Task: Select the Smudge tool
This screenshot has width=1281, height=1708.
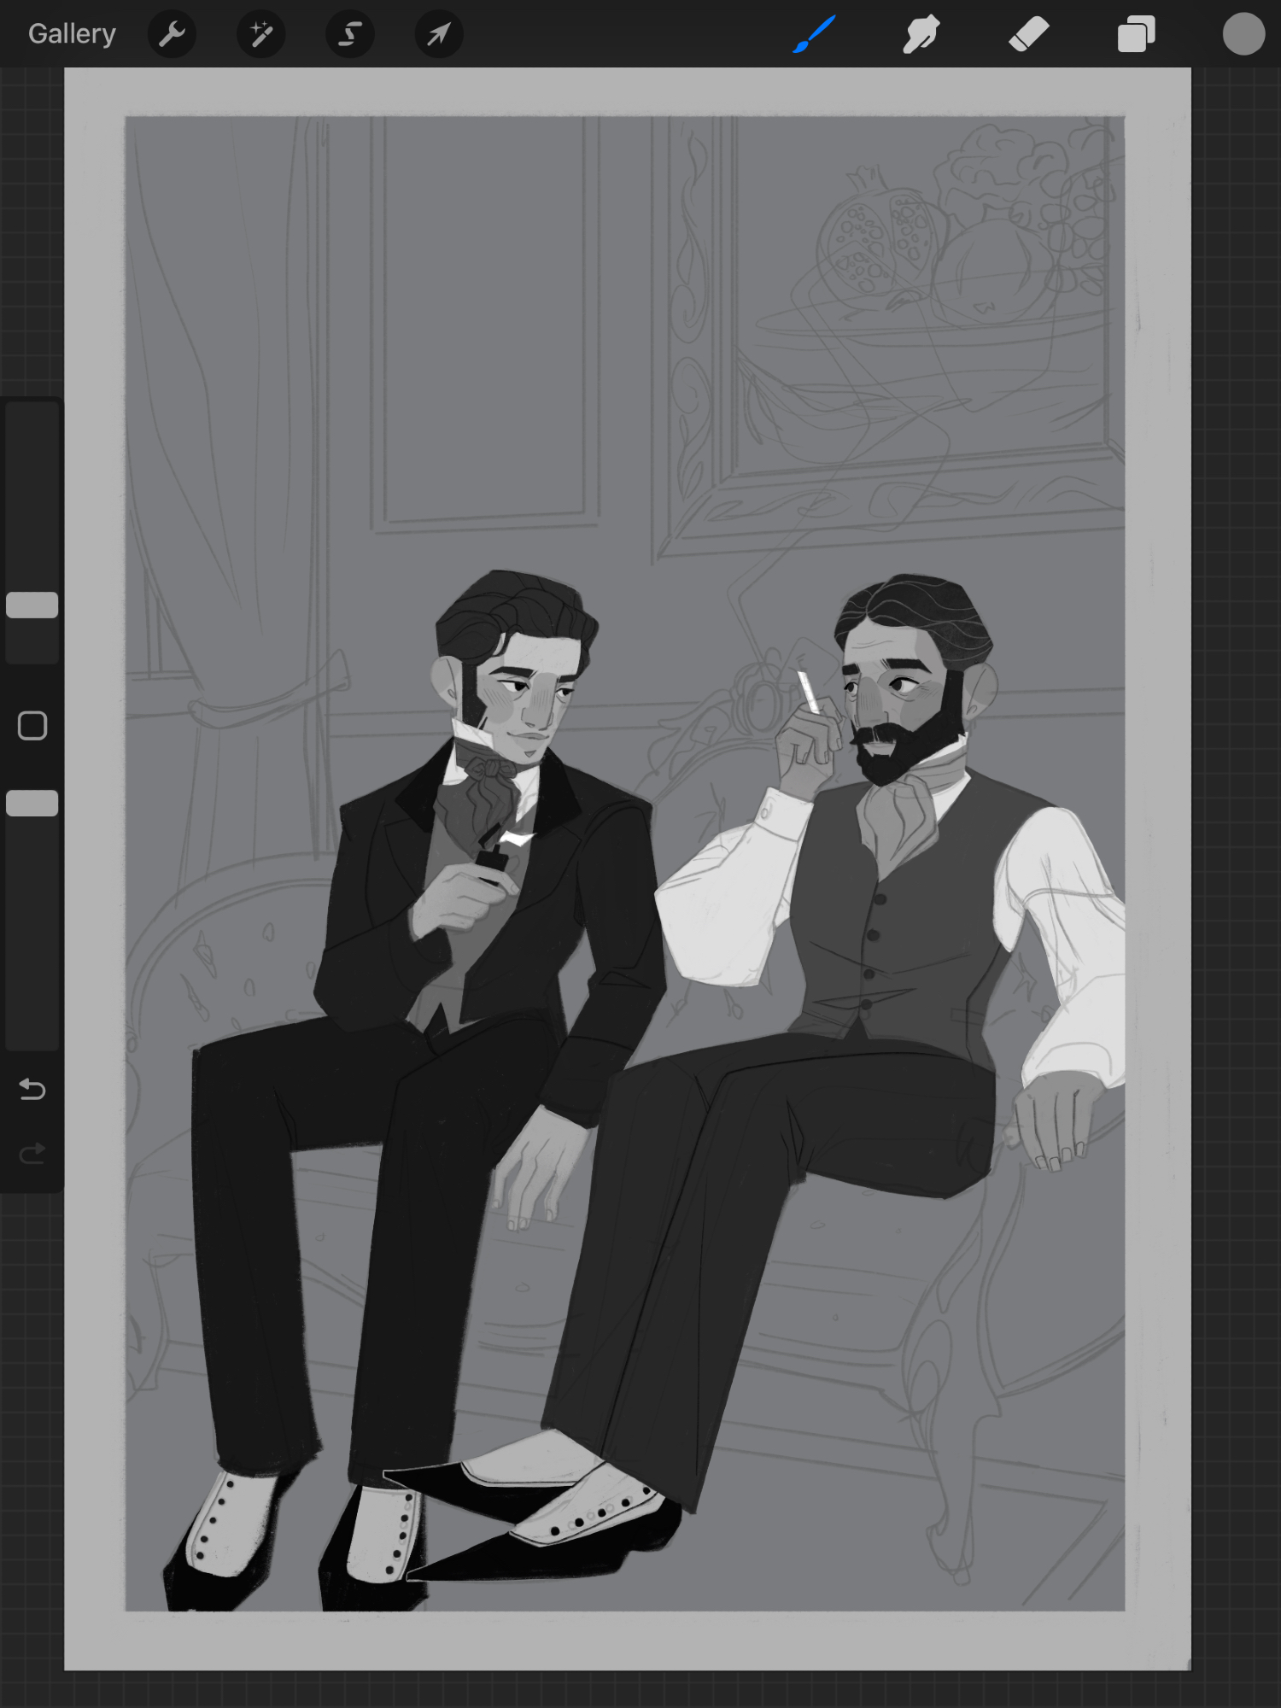Action: click(921, 34)
